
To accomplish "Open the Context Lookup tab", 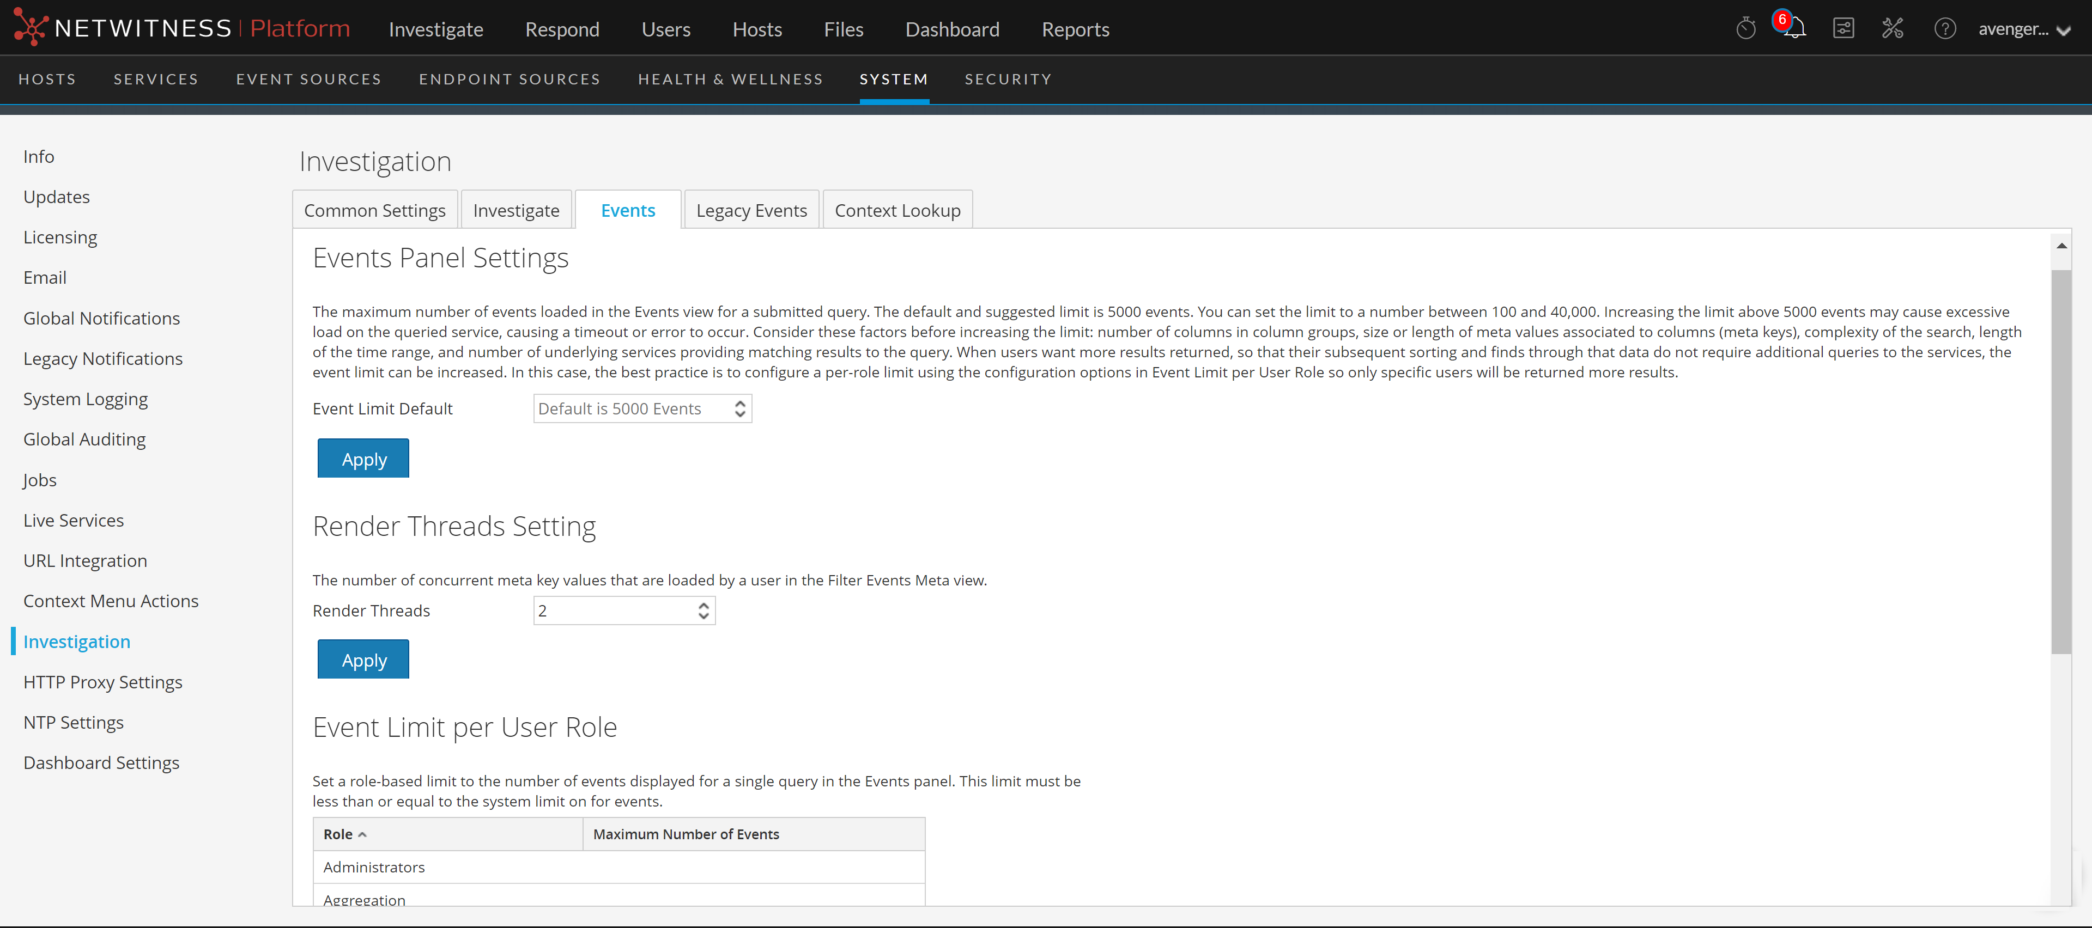I will click(x=896, y=210).
